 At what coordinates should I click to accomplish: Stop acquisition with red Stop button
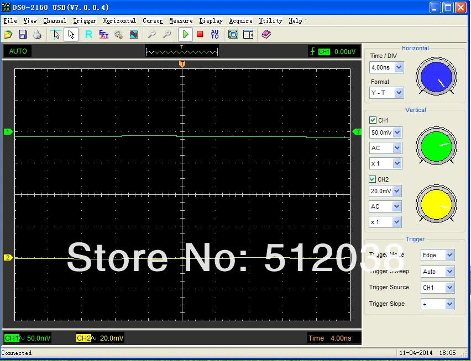(x=200, y=34)
